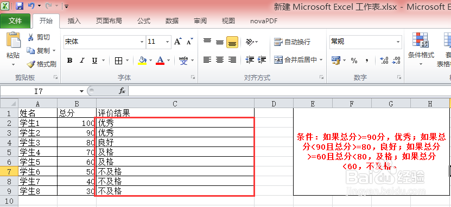Image resolution: width=451 pixels, height=207 pixels.
Task: Click the select-all corner triangle
Action: pyautogui.click(x=9, y=103)
